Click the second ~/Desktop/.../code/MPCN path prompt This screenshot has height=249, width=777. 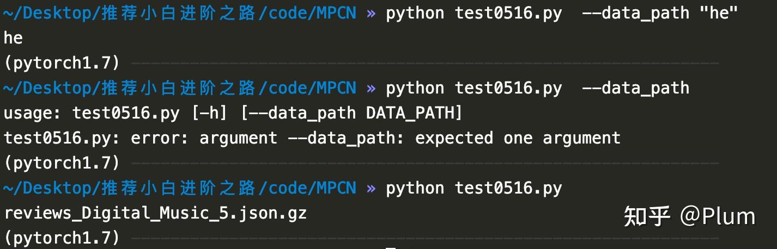point(180,88)
